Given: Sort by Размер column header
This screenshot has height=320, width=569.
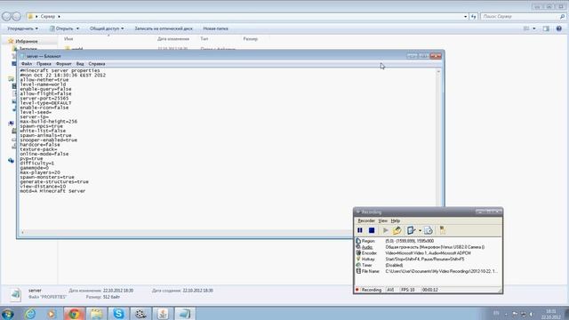Looking at the screenshot, I should (251, 39).
